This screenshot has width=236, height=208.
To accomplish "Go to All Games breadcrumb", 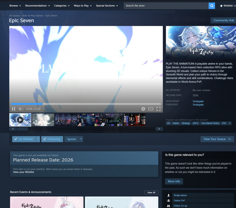I will pos(14,16).
